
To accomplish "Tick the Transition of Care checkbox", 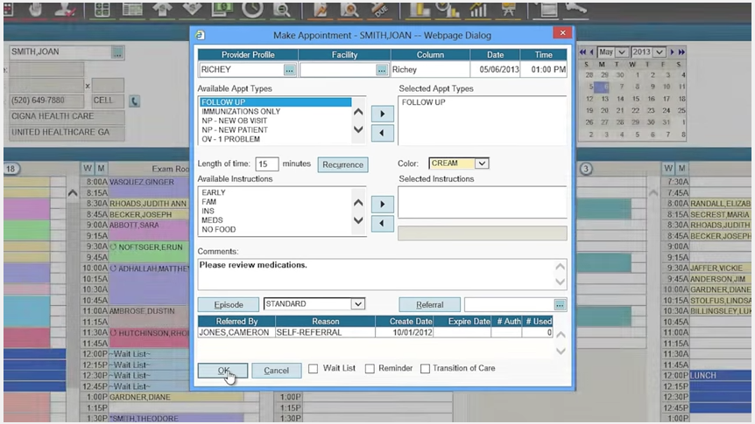I will click(x=425, y=369).
